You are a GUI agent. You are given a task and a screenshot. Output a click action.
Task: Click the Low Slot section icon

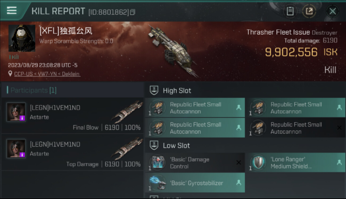point(154,145)
